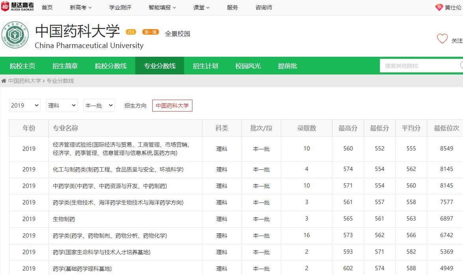Open the 首页 navigation item
463x275 pixels.
(47, 7)
